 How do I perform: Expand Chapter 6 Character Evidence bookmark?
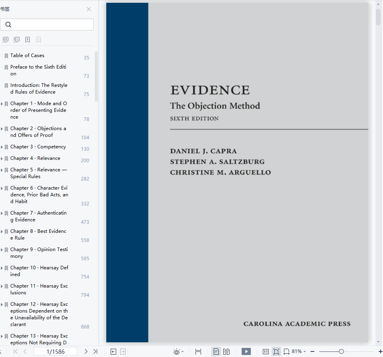tap(2, 188)
